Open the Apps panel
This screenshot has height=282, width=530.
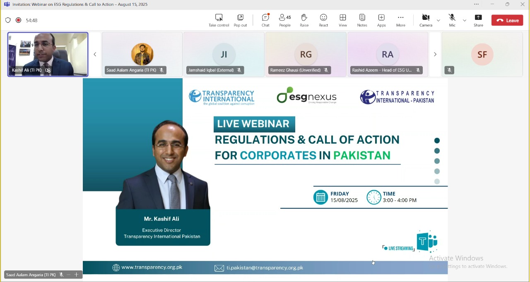pos(382,20)
